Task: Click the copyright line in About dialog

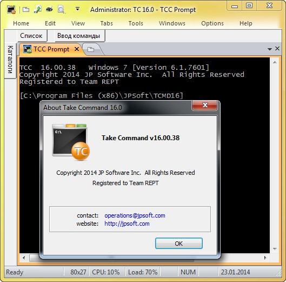Action: pos(125,173)
